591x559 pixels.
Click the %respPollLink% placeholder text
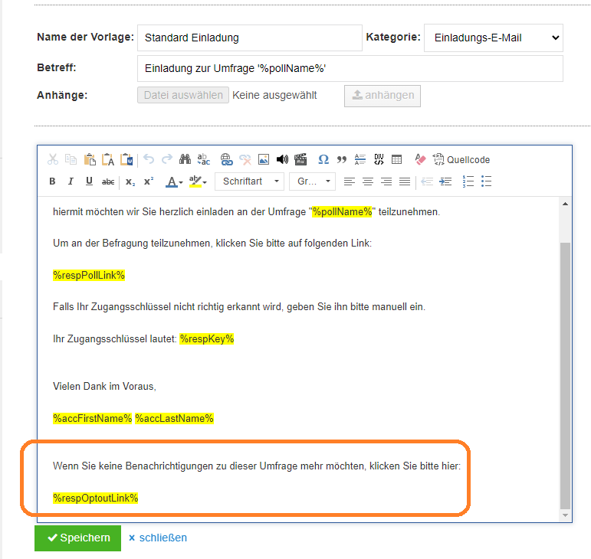[x=89, y=275]
